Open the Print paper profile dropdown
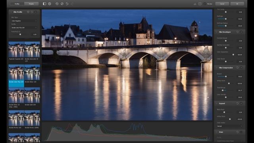 tap(230, 141)
